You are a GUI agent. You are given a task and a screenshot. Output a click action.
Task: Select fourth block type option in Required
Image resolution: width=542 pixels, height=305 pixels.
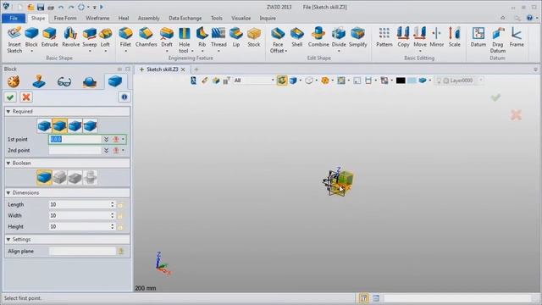coord(90,126)
